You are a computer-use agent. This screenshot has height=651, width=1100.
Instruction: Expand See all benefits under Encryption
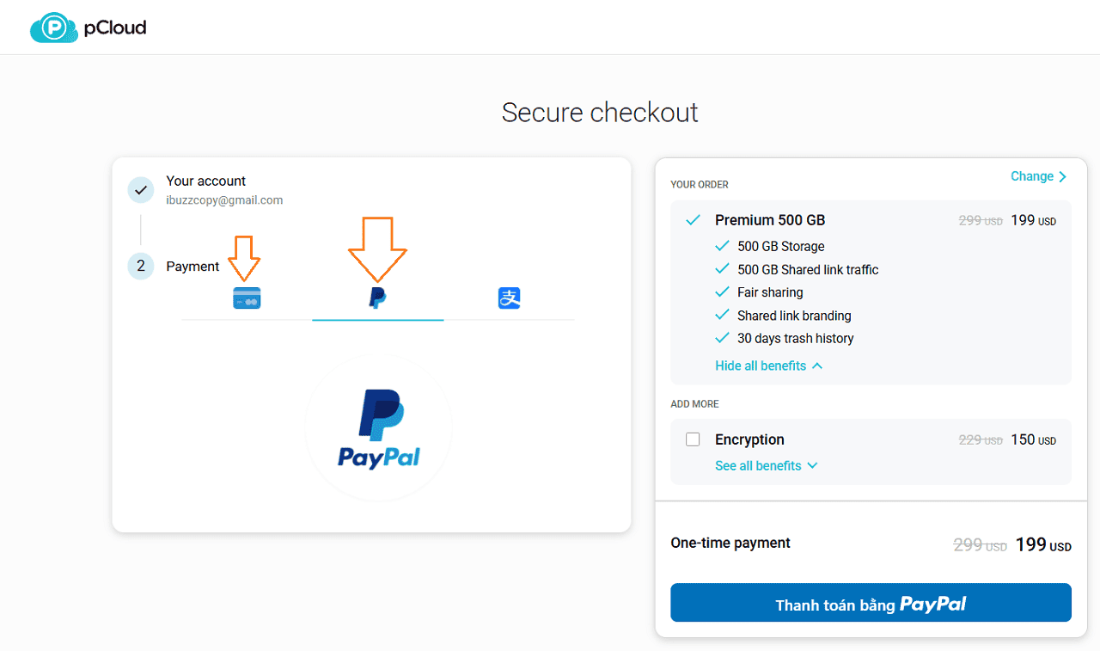point(766,465)
